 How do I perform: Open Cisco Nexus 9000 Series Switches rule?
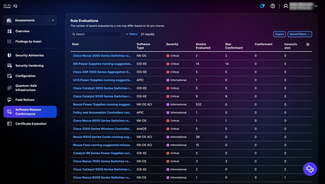[x=102, y=178]
